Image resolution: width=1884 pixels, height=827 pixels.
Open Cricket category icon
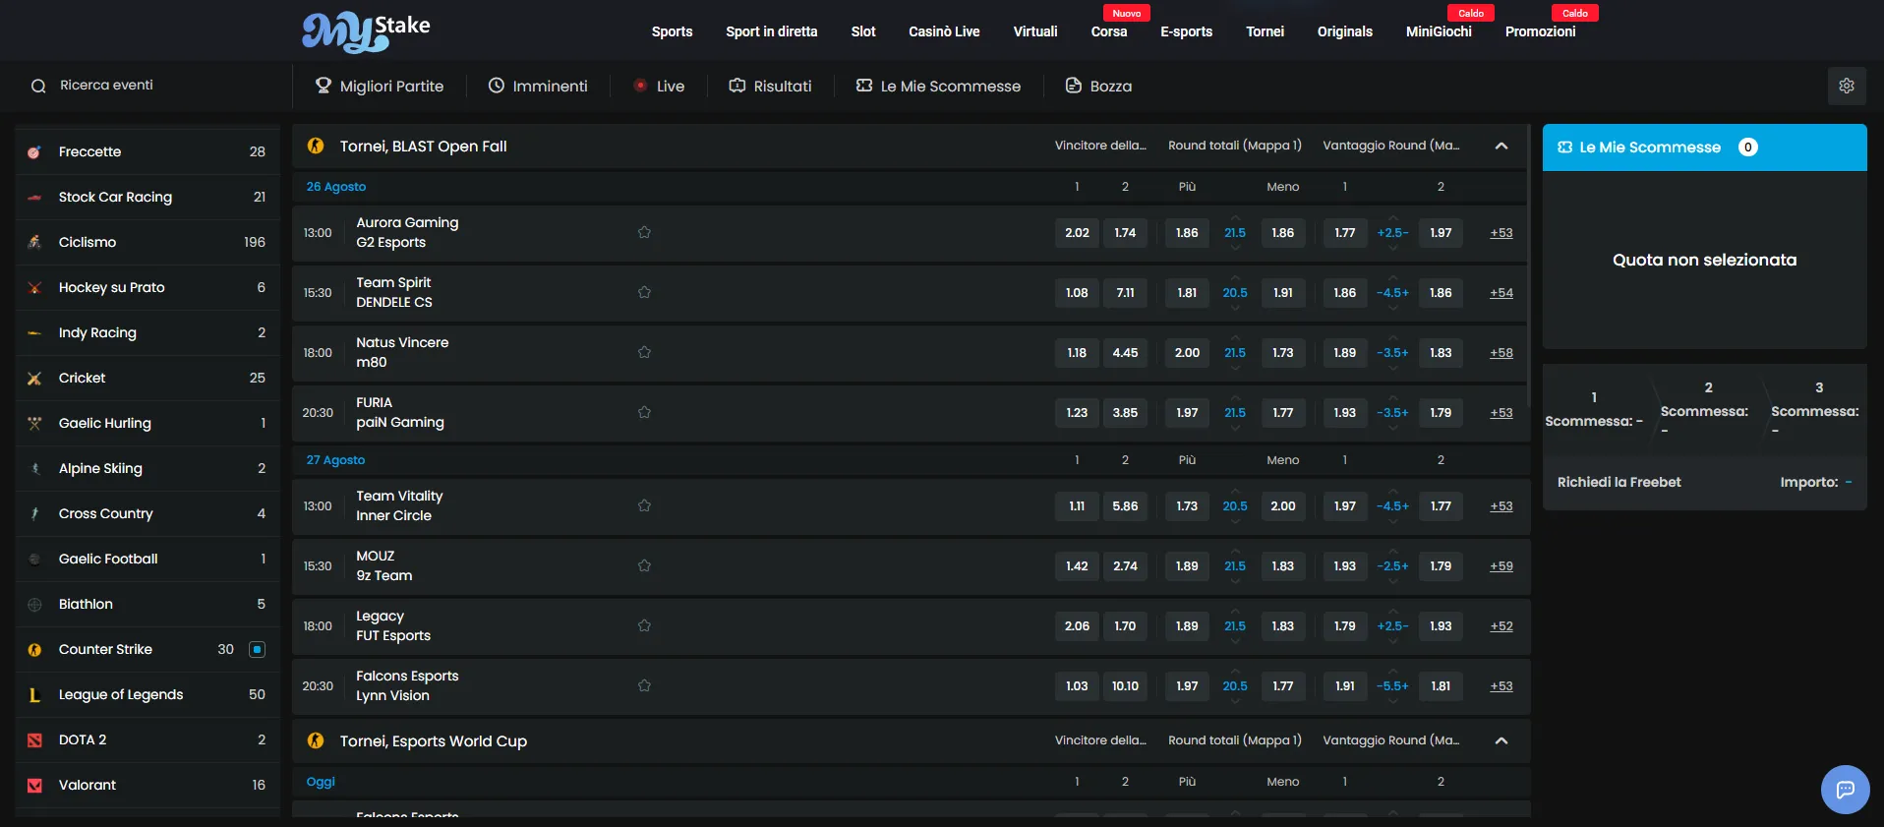click(x=34, y=378)
